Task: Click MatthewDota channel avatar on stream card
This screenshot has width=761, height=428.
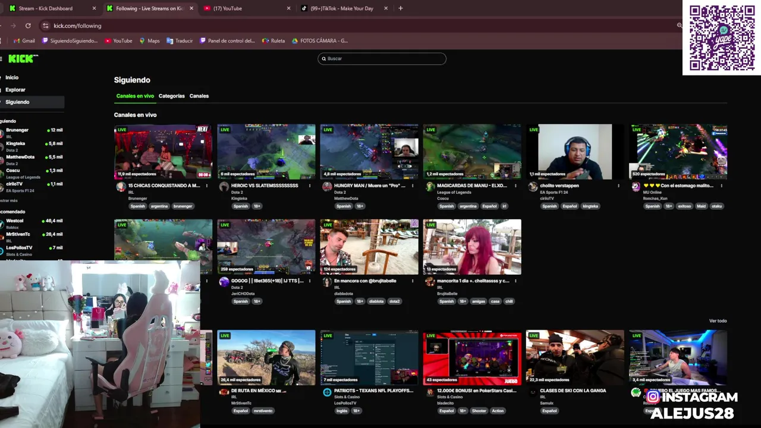Action: point(327,187)
